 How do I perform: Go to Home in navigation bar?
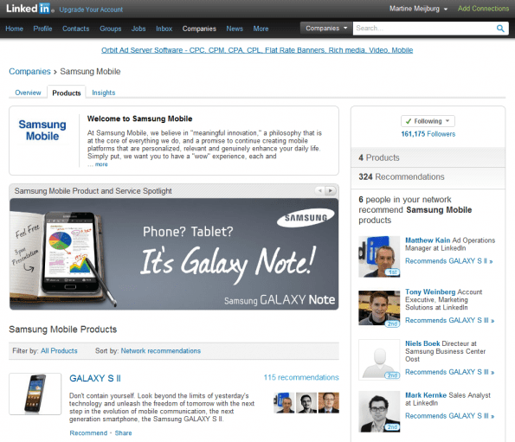tap(14, 29)
